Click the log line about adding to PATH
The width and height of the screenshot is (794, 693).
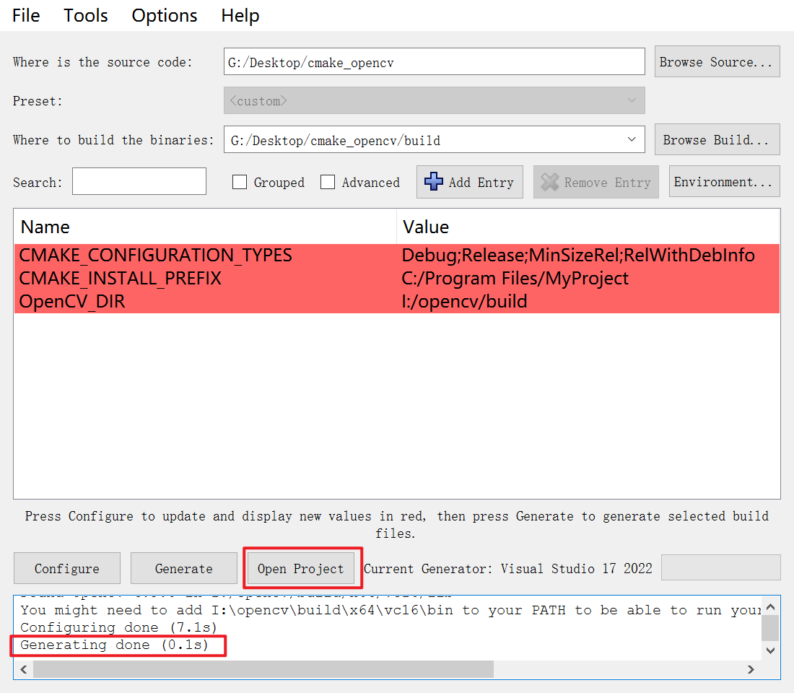tap(390, 611)
